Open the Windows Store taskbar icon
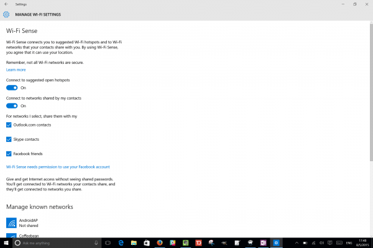The height and width of the screenshot is (248, 373). pos(147,243)
